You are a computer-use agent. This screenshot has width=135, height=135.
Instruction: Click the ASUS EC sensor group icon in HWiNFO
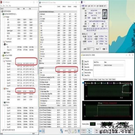(x=40, y=68)
